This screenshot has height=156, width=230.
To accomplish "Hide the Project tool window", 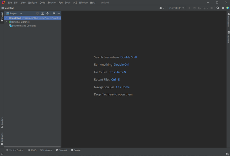I will (59, 13).
